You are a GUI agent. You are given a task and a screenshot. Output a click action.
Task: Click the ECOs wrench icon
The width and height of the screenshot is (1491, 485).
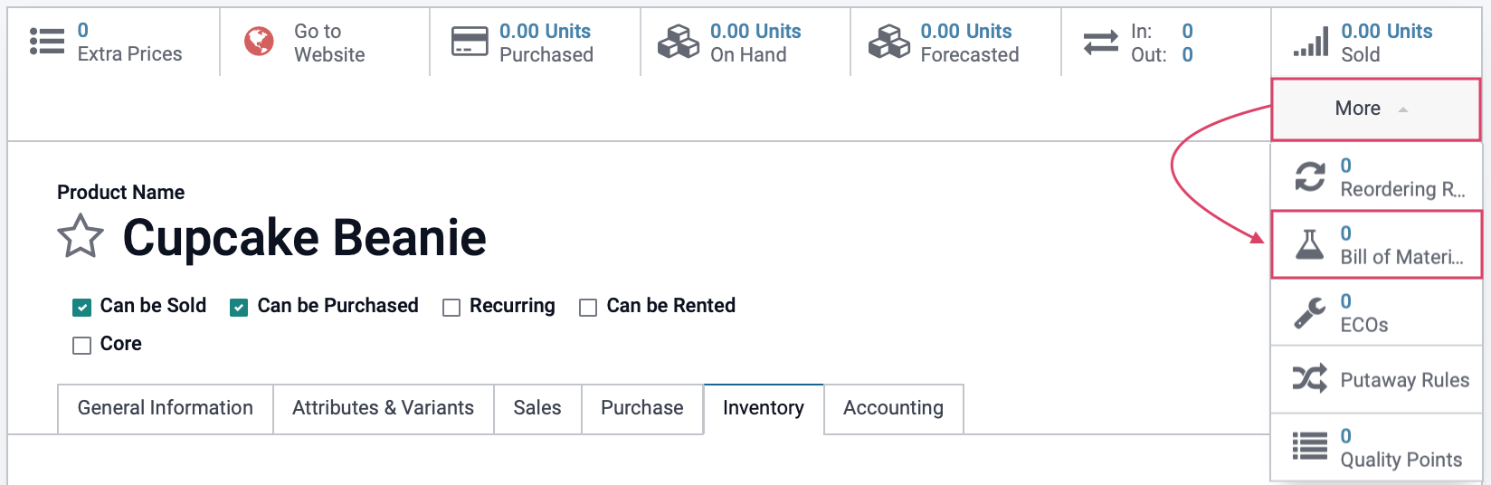click(x=1310, y=312)
